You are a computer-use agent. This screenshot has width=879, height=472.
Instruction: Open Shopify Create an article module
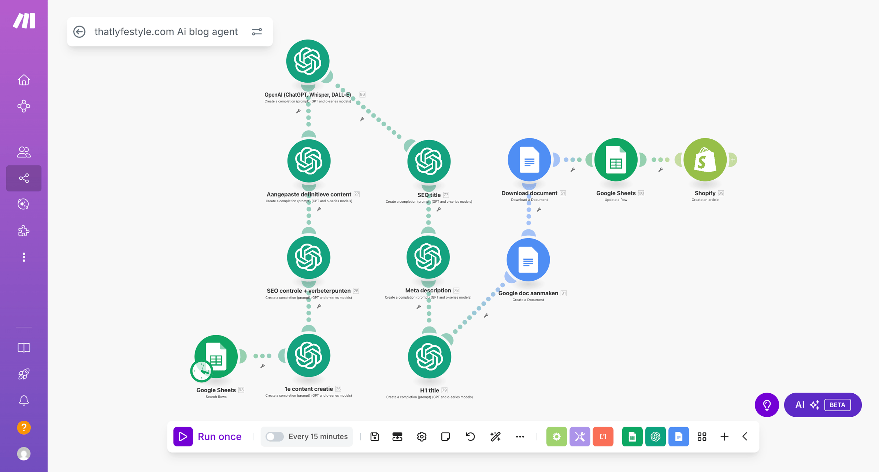click(705, 160)
